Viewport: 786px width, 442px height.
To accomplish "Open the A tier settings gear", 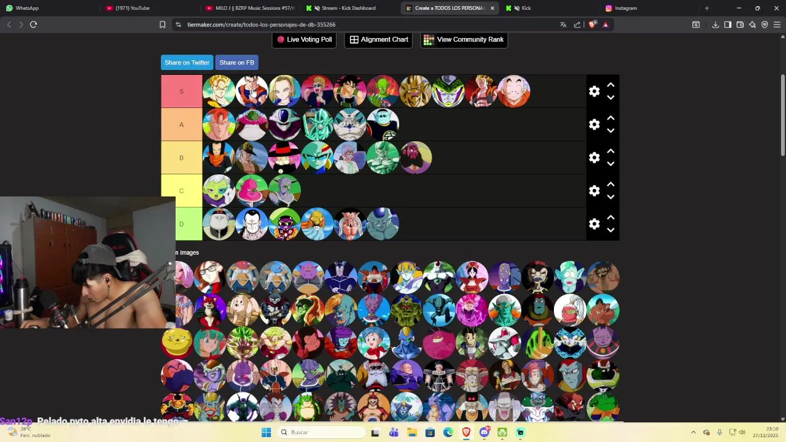I will tap(594, 125).
